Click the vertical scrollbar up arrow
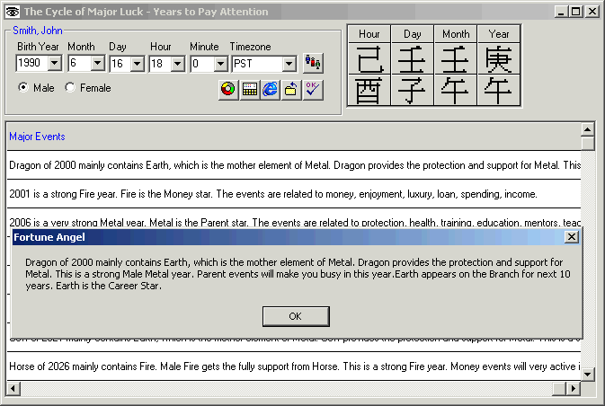Viewport: 605px width, 406px height. 588,128
